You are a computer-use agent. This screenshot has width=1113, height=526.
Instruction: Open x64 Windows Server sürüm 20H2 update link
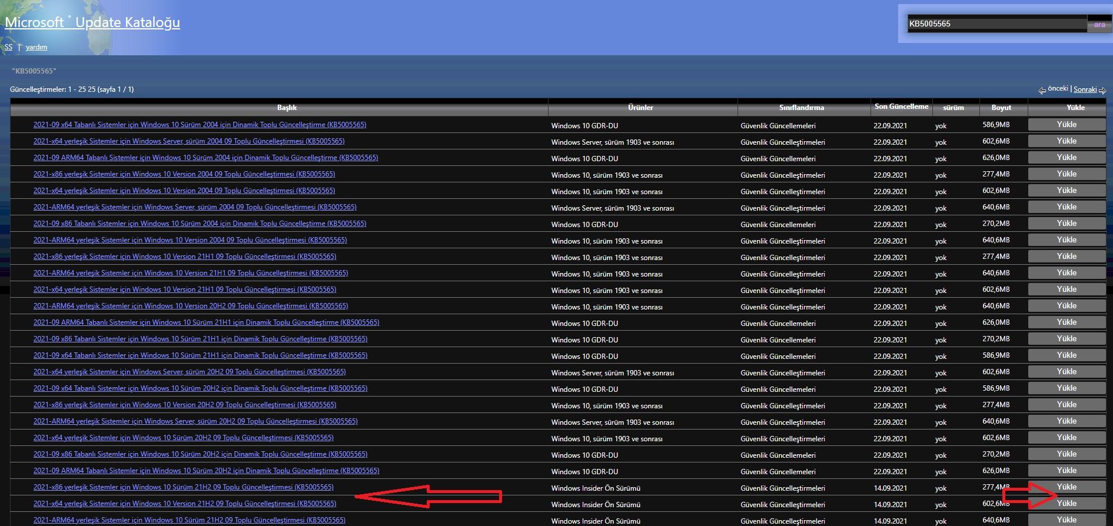pos(190,372)
